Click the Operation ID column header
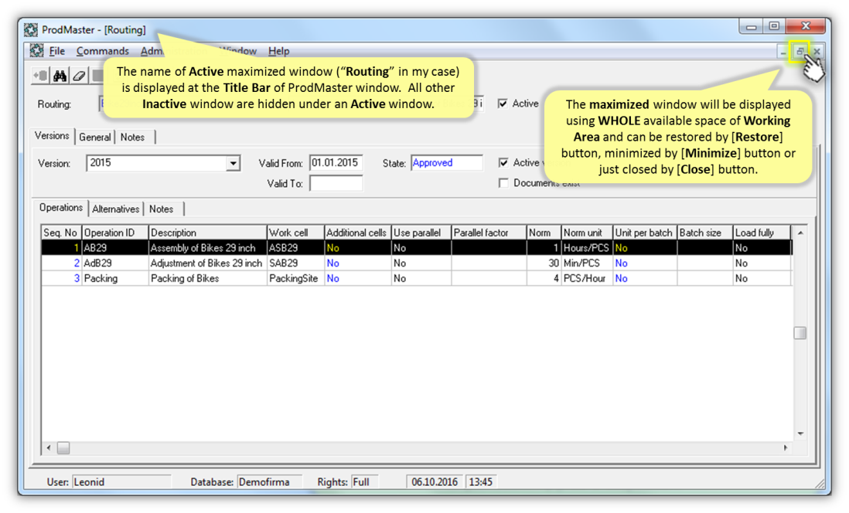 (x=114, y=233)
